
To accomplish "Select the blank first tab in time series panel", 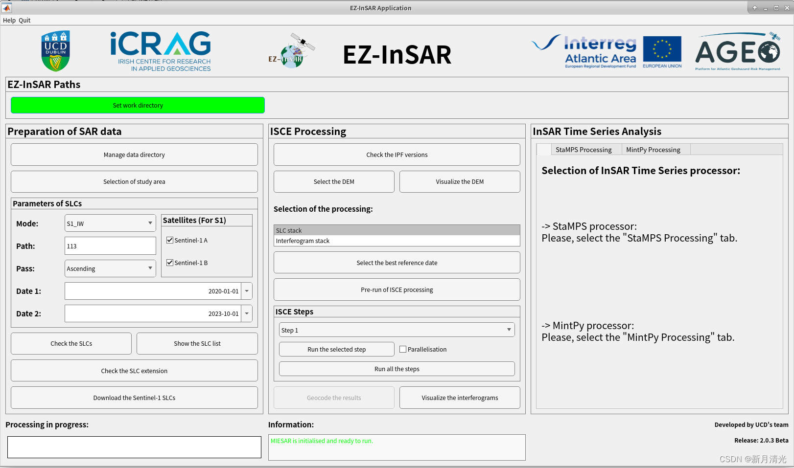I will pyautogui.click(x=544, y=150).
